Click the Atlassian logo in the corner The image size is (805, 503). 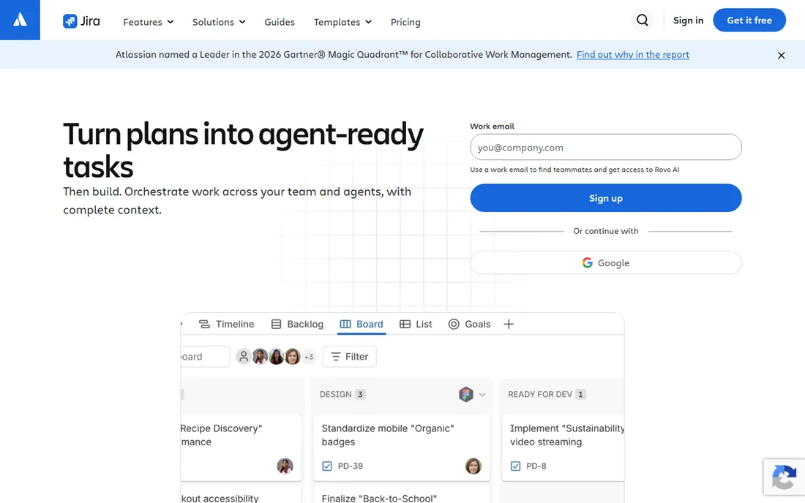click(20, 20)
